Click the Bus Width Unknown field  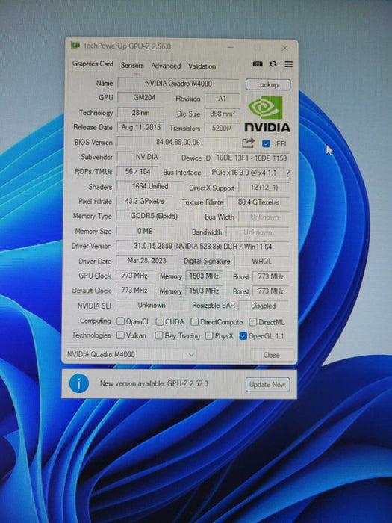click(264, 217)
